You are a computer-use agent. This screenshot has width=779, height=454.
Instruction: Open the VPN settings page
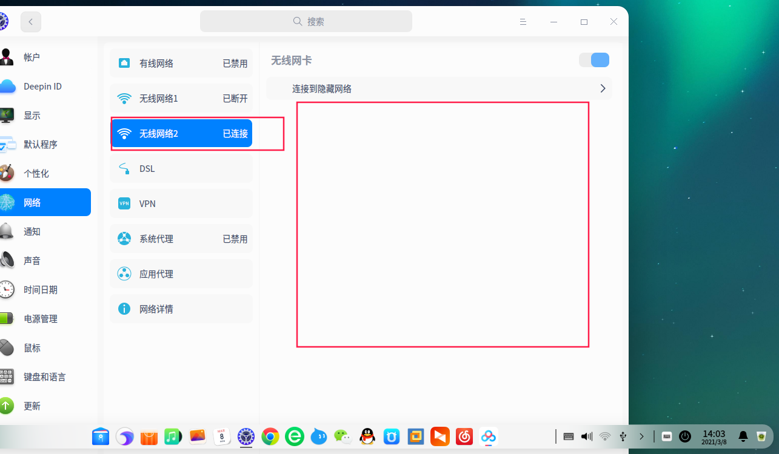click(181, 203)
